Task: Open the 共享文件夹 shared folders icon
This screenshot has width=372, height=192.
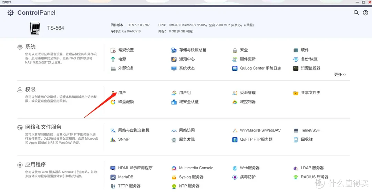Action: pos(296,93)
